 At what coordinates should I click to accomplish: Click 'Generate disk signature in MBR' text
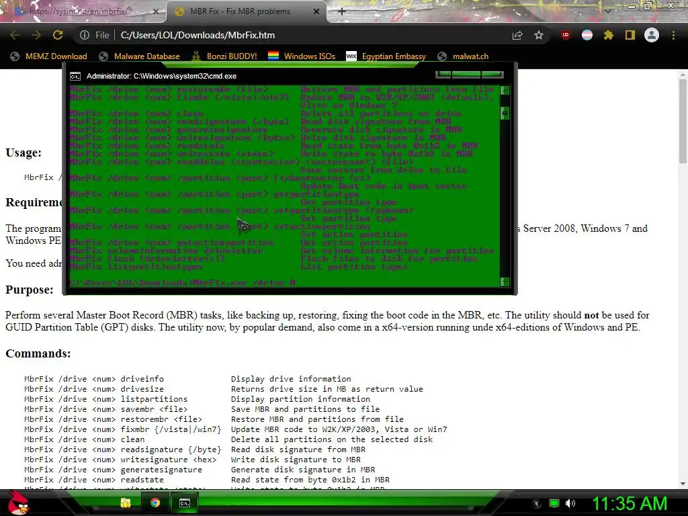(x=303, y=470)
